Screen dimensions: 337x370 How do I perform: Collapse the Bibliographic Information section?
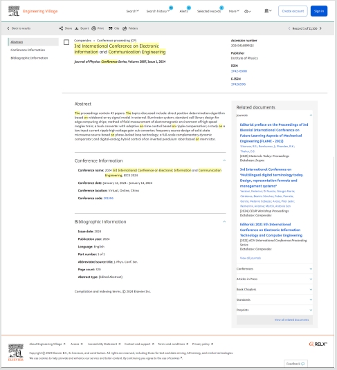coord(224,221)
